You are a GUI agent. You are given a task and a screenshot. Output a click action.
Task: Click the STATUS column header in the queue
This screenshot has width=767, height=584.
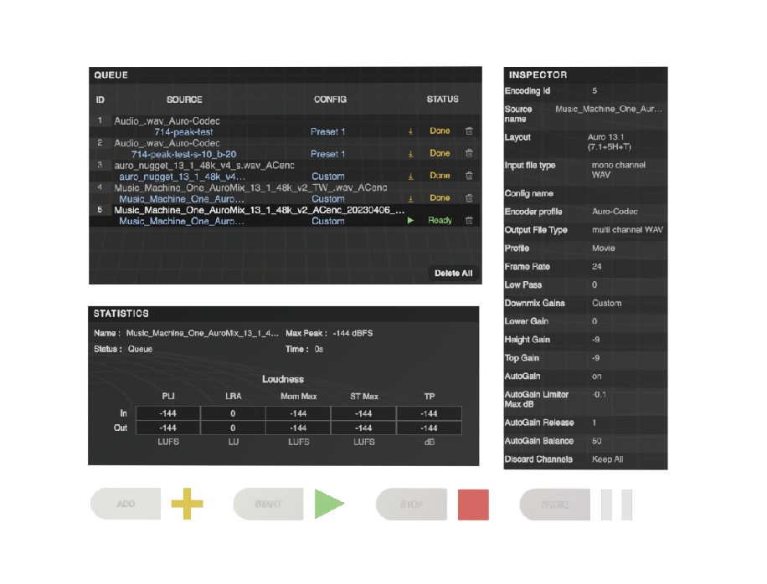[442, 100]
